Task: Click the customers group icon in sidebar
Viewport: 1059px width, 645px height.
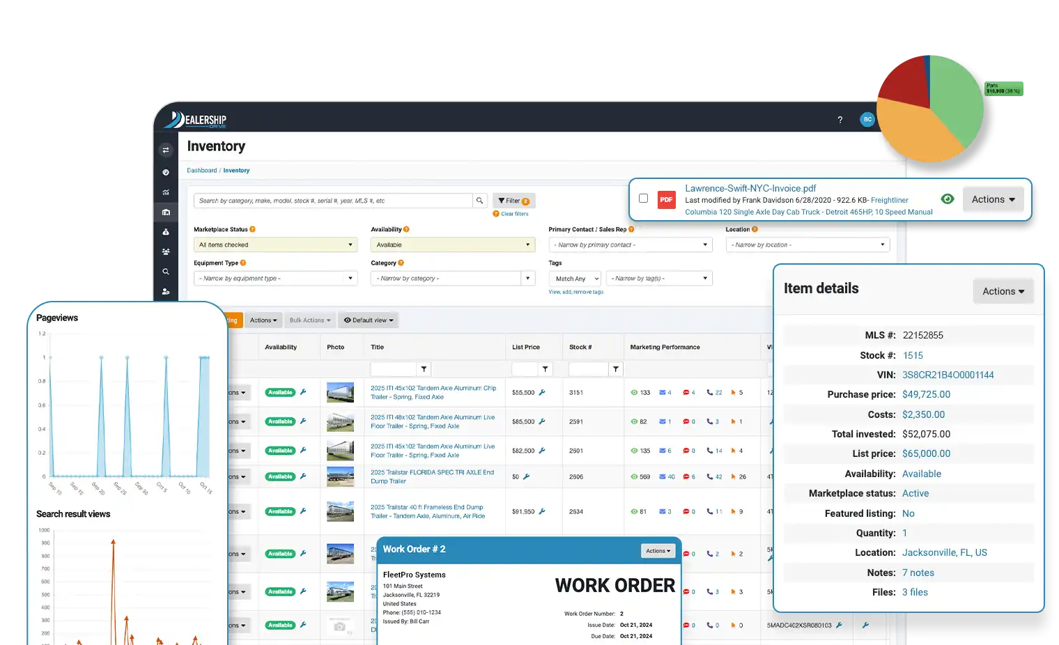Action: (166, 252)
